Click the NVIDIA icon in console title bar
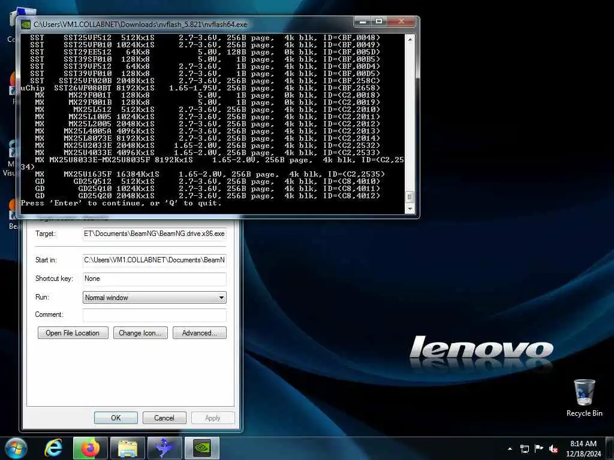Screen dimensions: 614x460 pos(25,24)
